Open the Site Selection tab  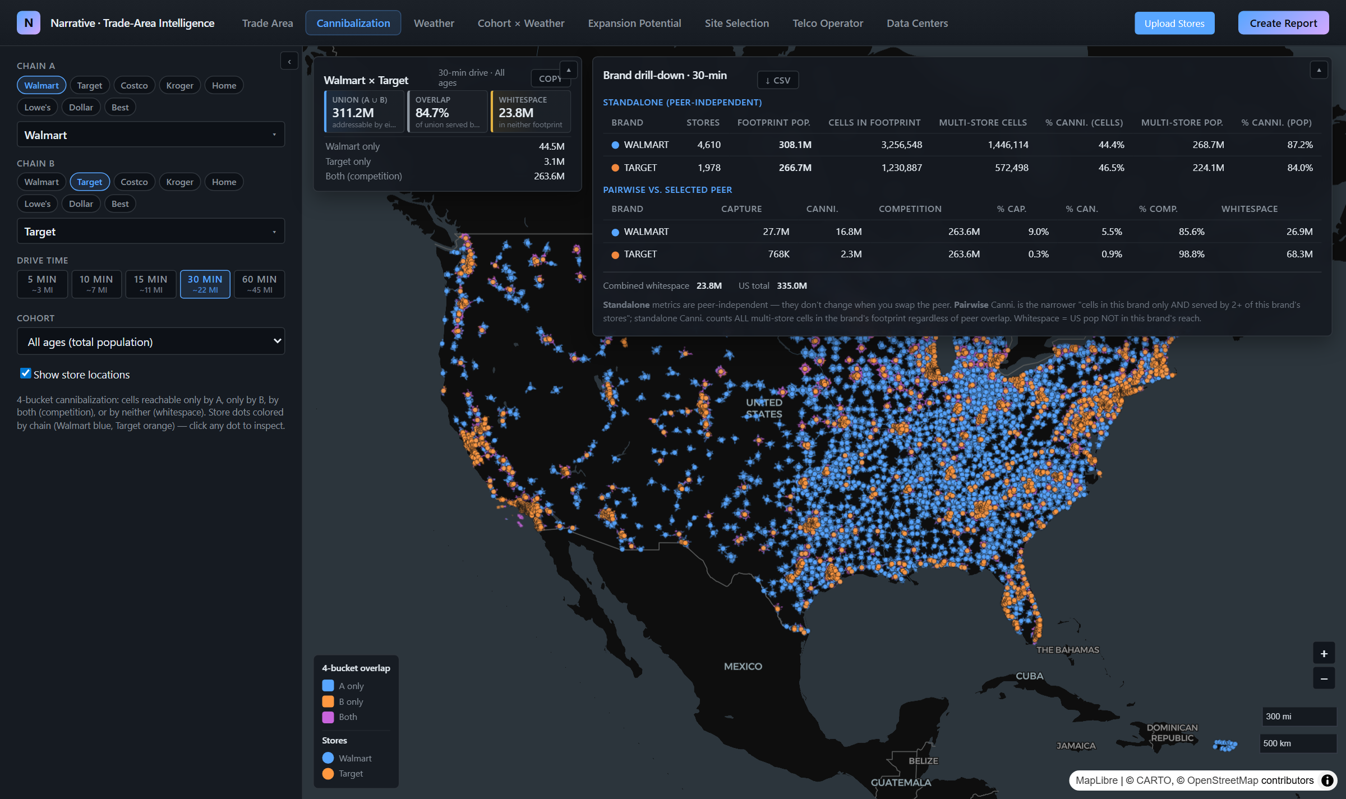tap(737, 23)
